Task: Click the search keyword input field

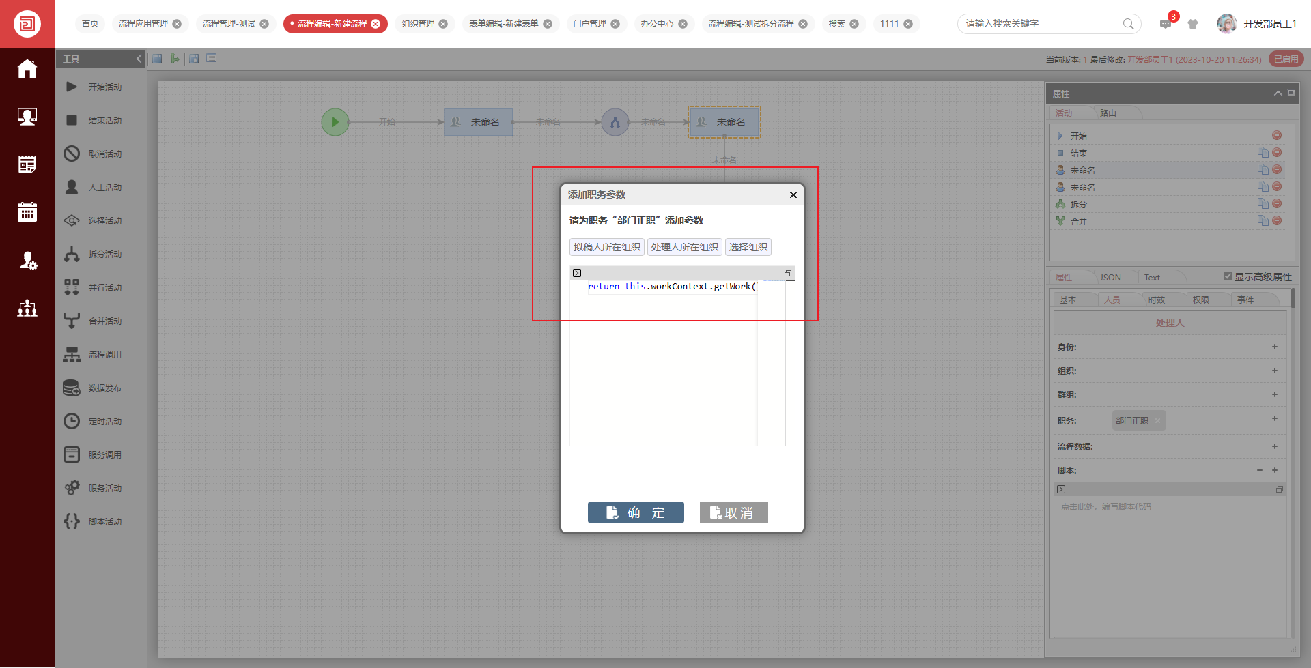Action: coord(1042,24)
